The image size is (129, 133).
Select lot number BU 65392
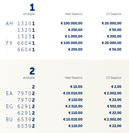tap(20, 120)
